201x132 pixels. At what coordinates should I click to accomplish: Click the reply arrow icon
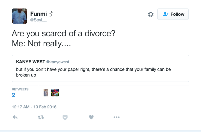pos(15,117)
